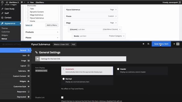
Task: Switch to the Deprecated settings tab
Action: tap(16, 97)
